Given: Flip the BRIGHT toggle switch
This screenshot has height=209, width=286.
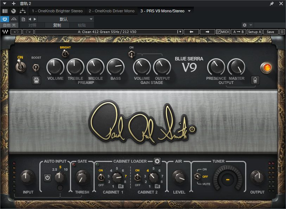Looking at the screenshot, I should coord(65,54).
